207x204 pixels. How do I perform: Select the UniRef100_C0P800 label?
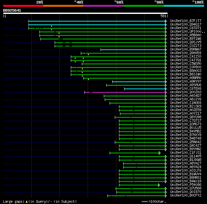[x=186, y=67]
